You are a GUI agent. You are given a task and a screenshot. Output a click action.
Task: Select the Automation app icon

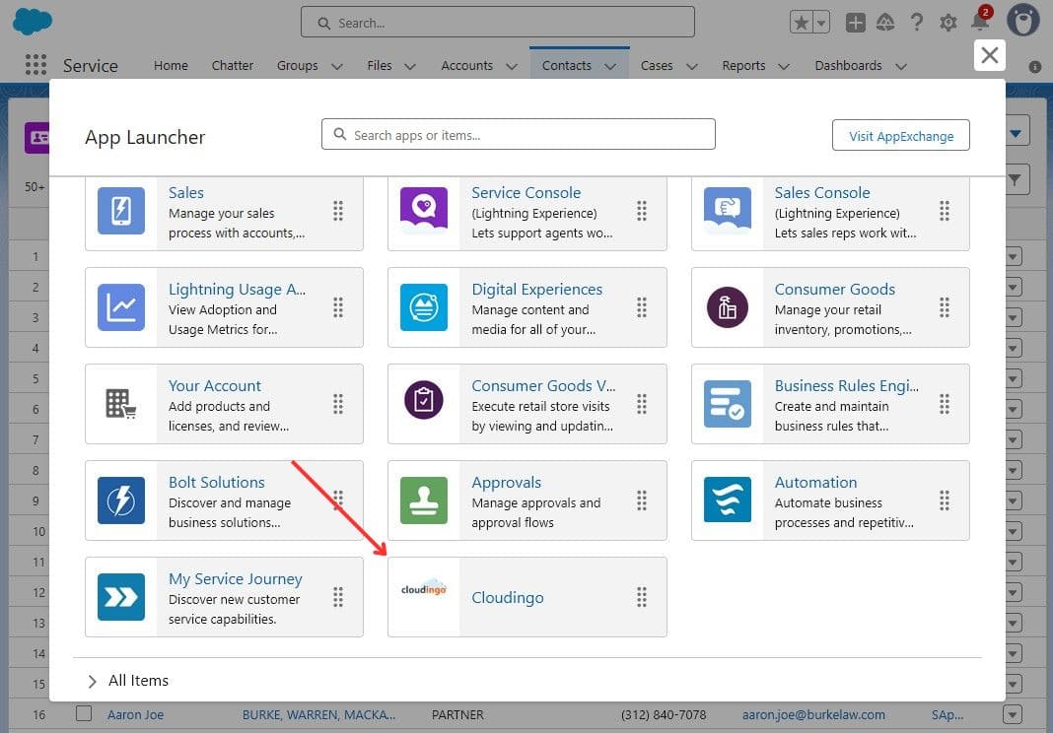[x=727, y=500]
